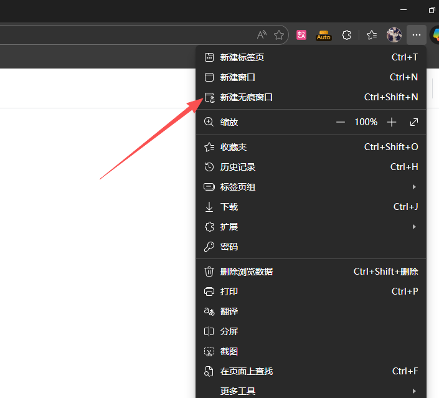Choose 删除浏览数据 menu item
Screen dimensions: 439x398
click(x=247, y=272)
